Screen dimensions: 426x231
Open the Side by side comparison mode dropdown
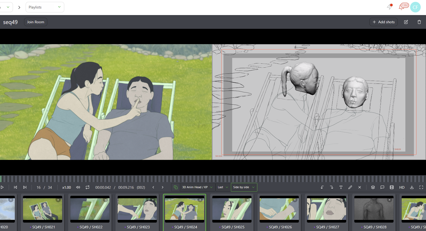coord(244,187)
